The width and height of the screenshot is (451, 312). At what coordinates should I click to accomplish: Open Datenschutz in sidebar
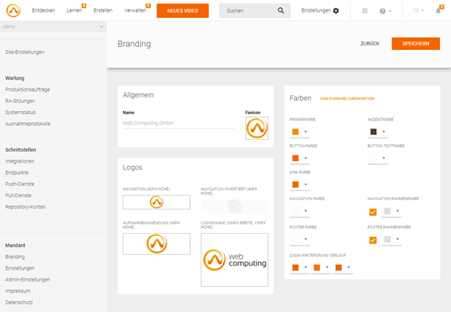pyautogui.click(x=19, y=303)
